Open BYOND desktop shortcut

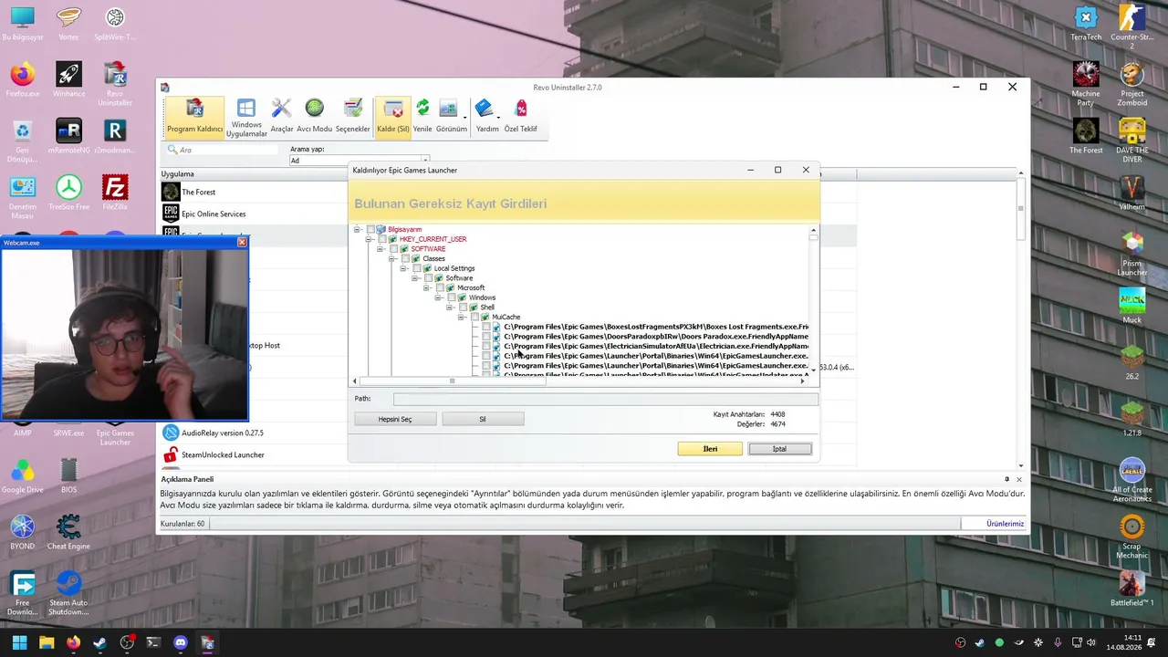[22, 532]
